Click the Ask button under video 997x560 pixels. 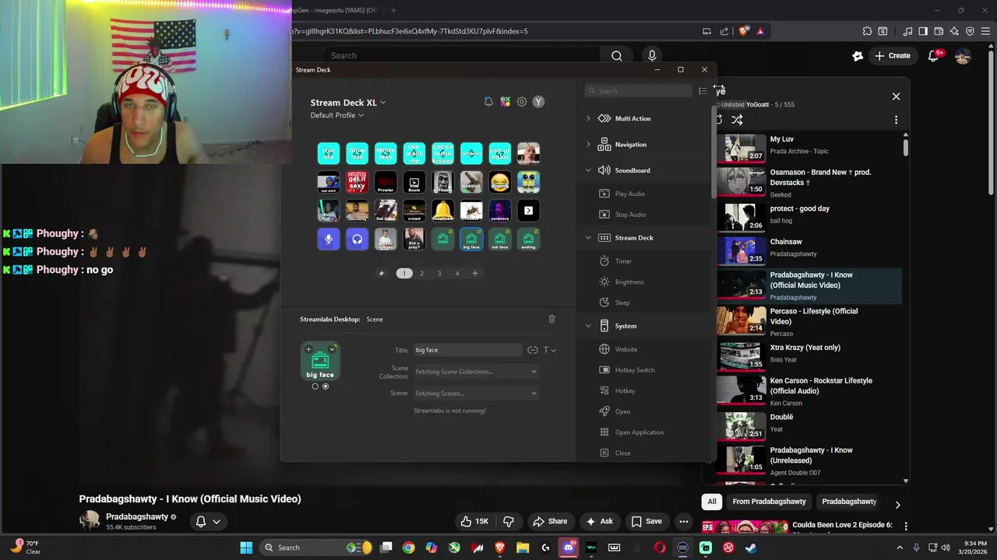tap(600, 521)
